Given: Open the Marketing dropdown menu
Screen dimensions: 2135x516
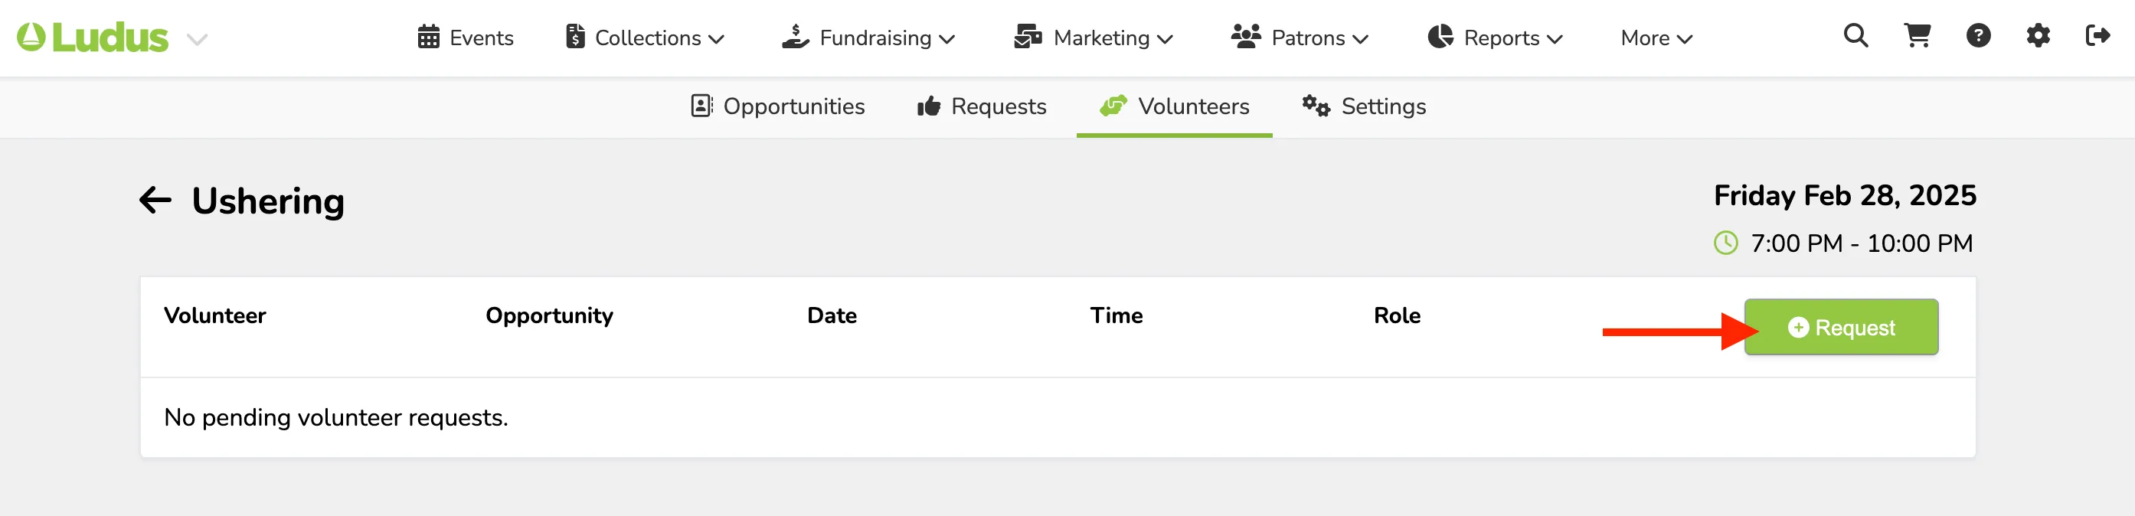Looking at the screenshot, I should pos(1094,38).
